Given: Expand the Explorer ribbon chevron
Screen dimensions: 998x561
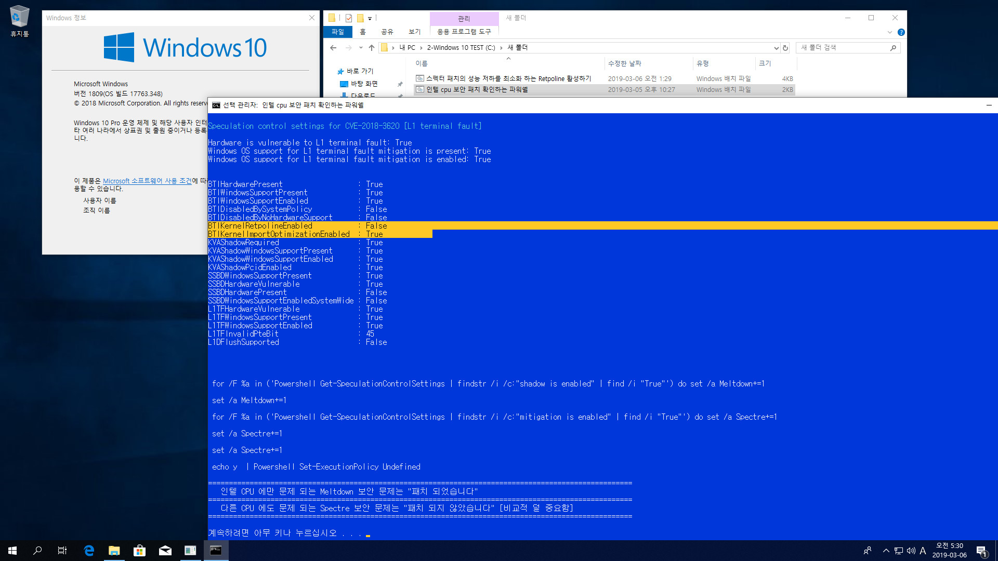Looking at the screenshot, I should pos(890,32).
